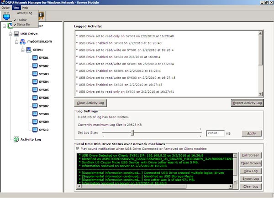Screen dimensions: 274x198
Task: Click the log size KB input field
Action: click(x=216, y=133)
